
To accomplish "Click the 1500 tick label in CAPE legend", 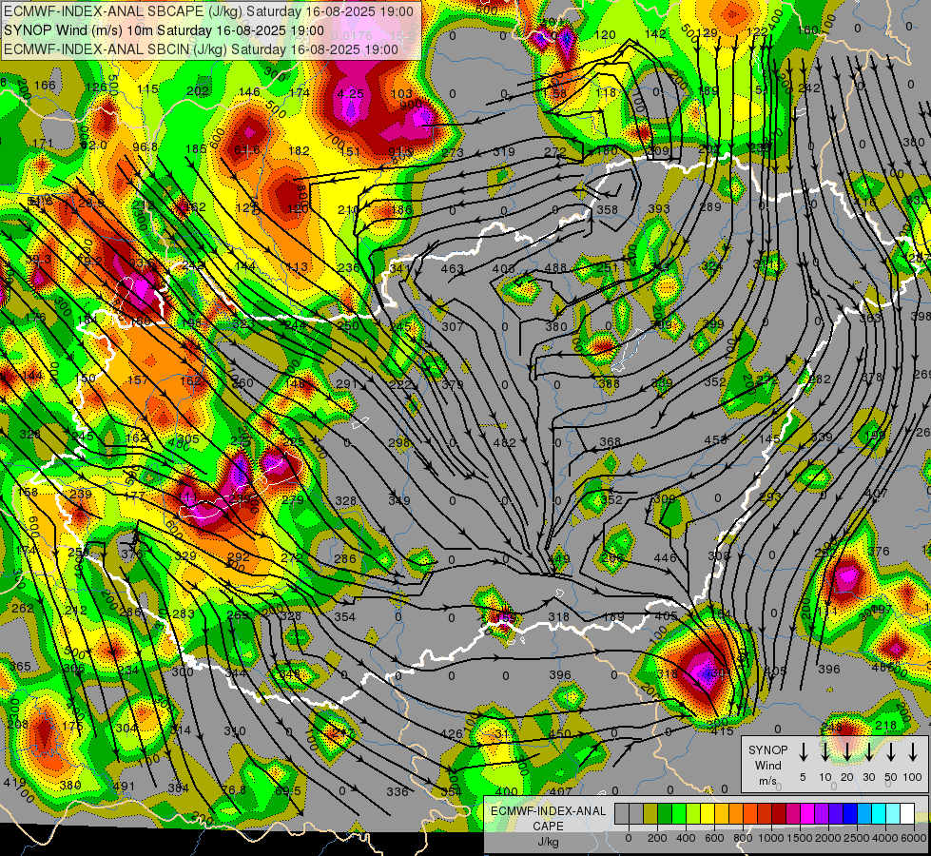I will pos(800,838).
